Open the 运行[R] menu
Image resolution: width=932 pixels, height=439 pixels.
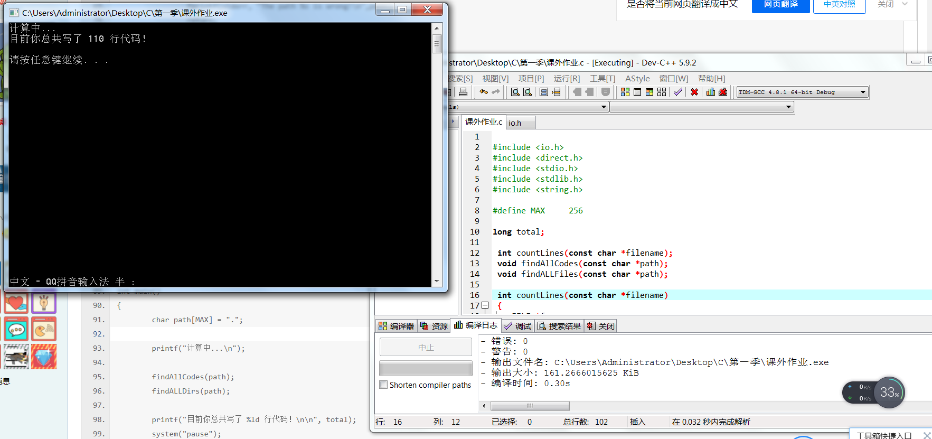567,78
